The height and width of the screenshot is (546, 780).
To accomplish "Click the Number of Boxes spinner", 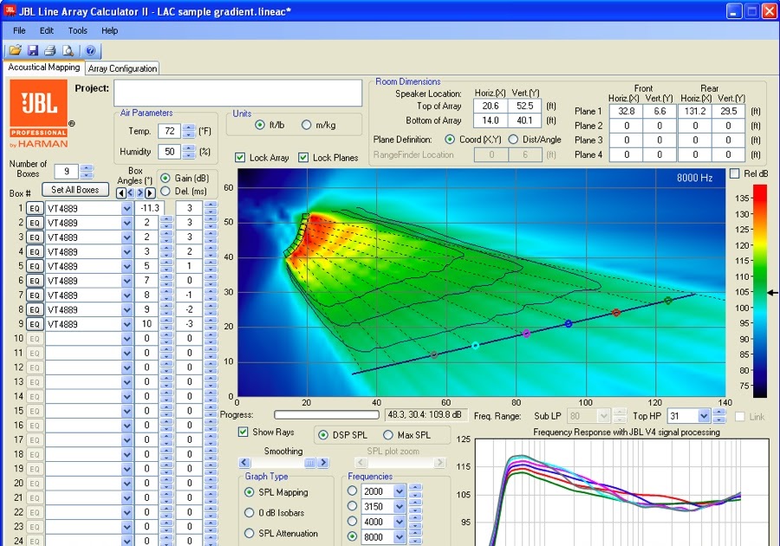I will pos(87,171).
